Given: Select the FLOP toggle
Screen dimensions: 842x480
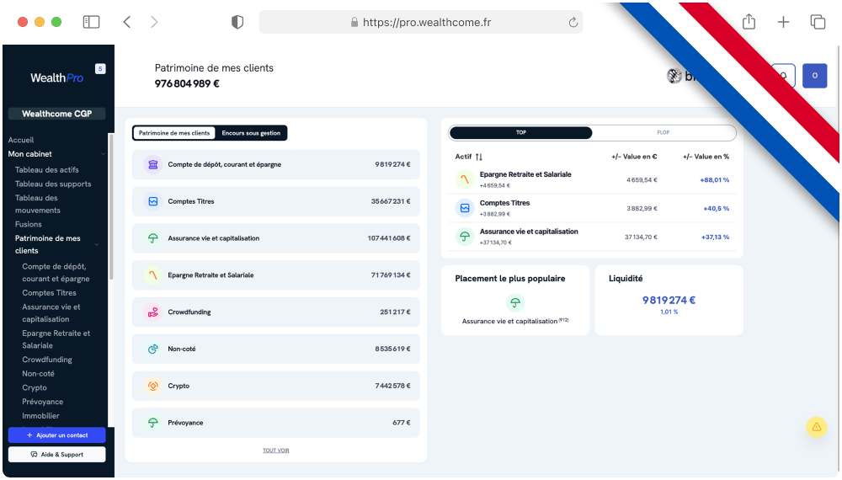Looking at the screenshot, I should click(663, 132).
